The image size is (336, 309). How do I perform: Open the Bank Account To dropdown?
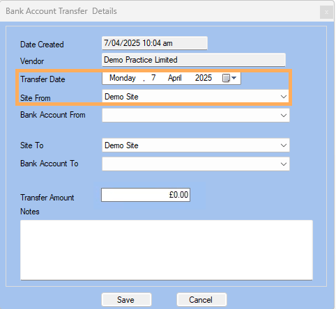(196, 164)
